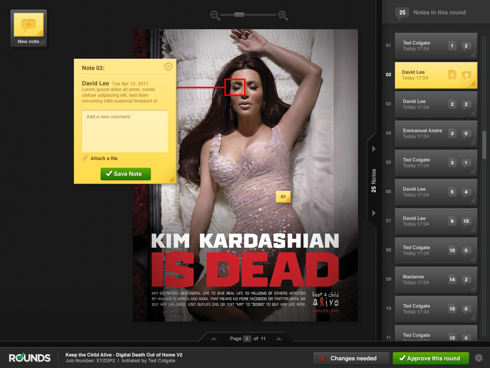Click the page number field showing 2

pyautogui.click(x=247, y=339)
